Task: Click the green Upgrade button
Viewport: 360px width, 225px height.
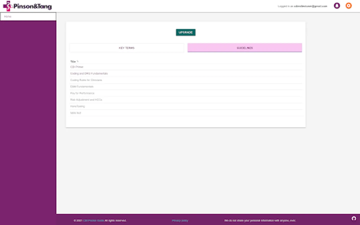Action: (185, 32)
